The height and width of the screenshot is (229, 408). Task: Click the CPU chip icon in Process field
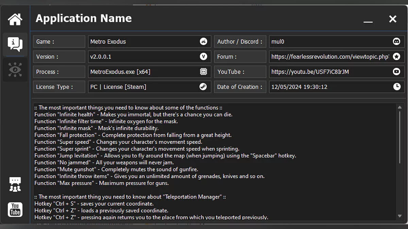(203, 72)
